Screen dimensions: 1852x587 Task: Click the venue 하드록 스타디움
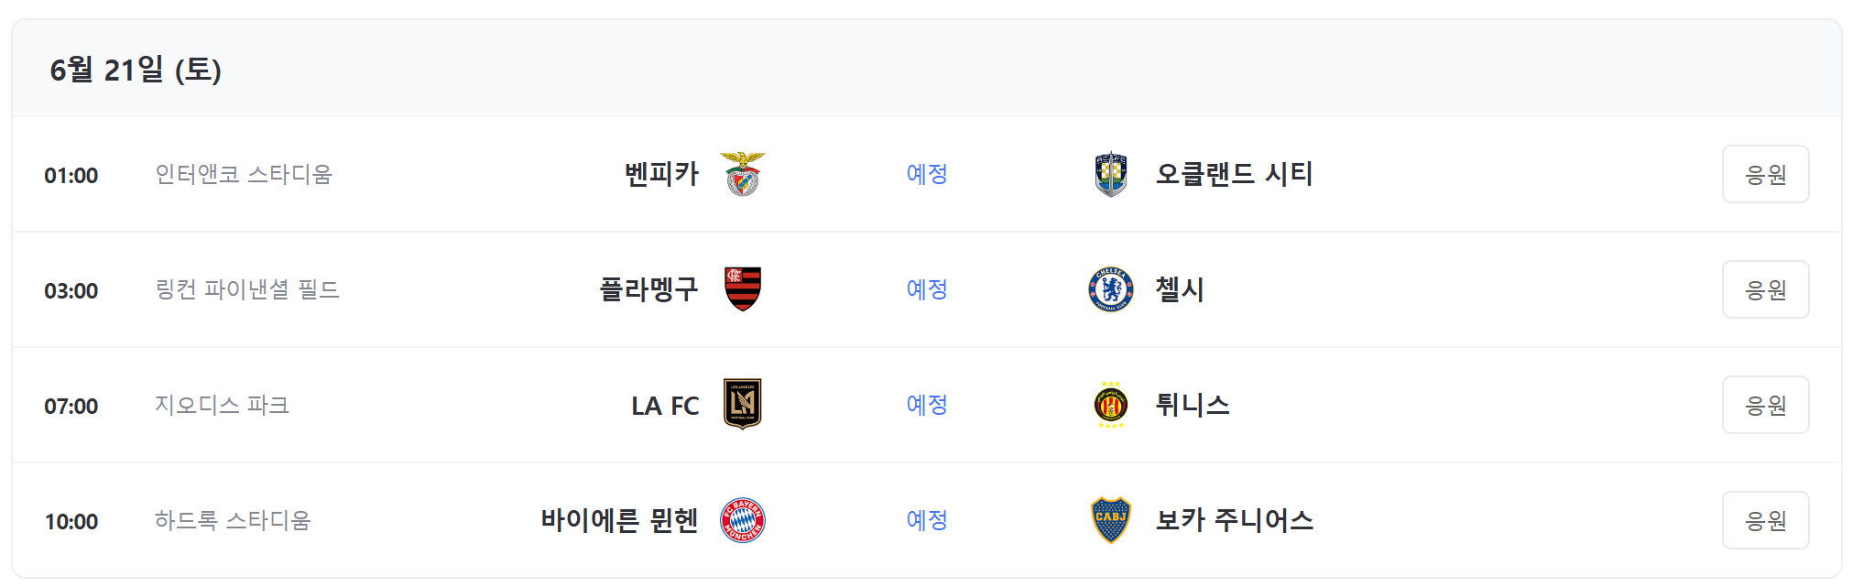[x=233, y=519]
